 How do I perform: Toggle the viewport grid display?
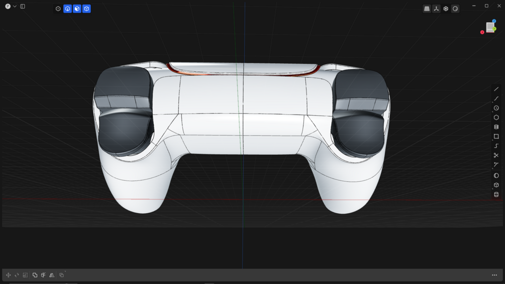tap(427, 9)
